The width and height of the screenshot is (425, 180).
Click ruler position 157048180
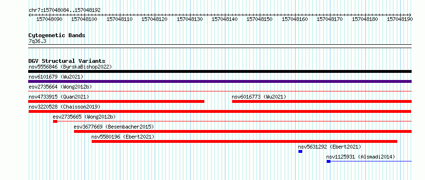365,19
